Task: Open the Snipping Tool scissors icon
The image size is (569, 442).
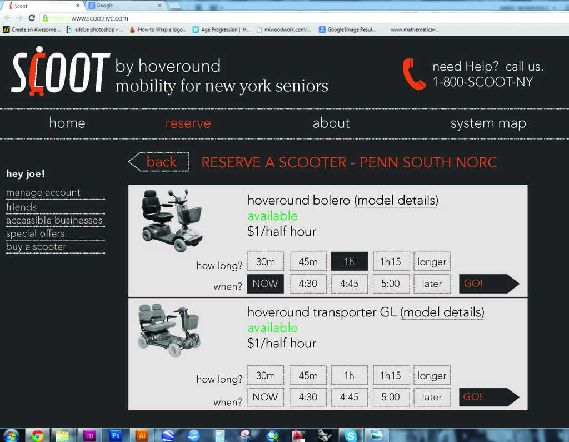Action: click(246, 435)
